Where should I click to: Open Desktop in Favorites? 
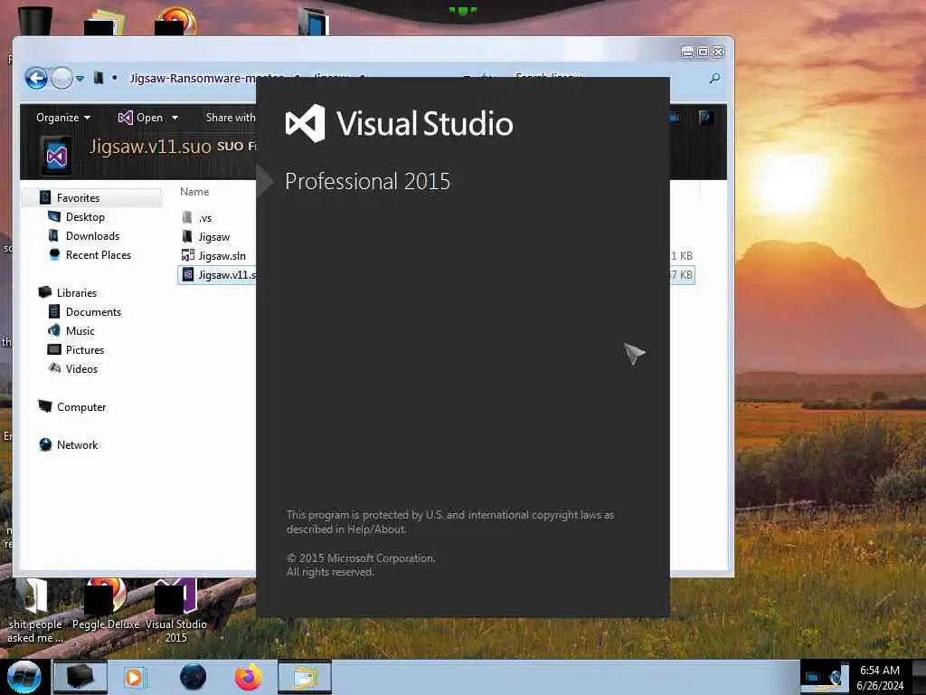pos(85,217)
